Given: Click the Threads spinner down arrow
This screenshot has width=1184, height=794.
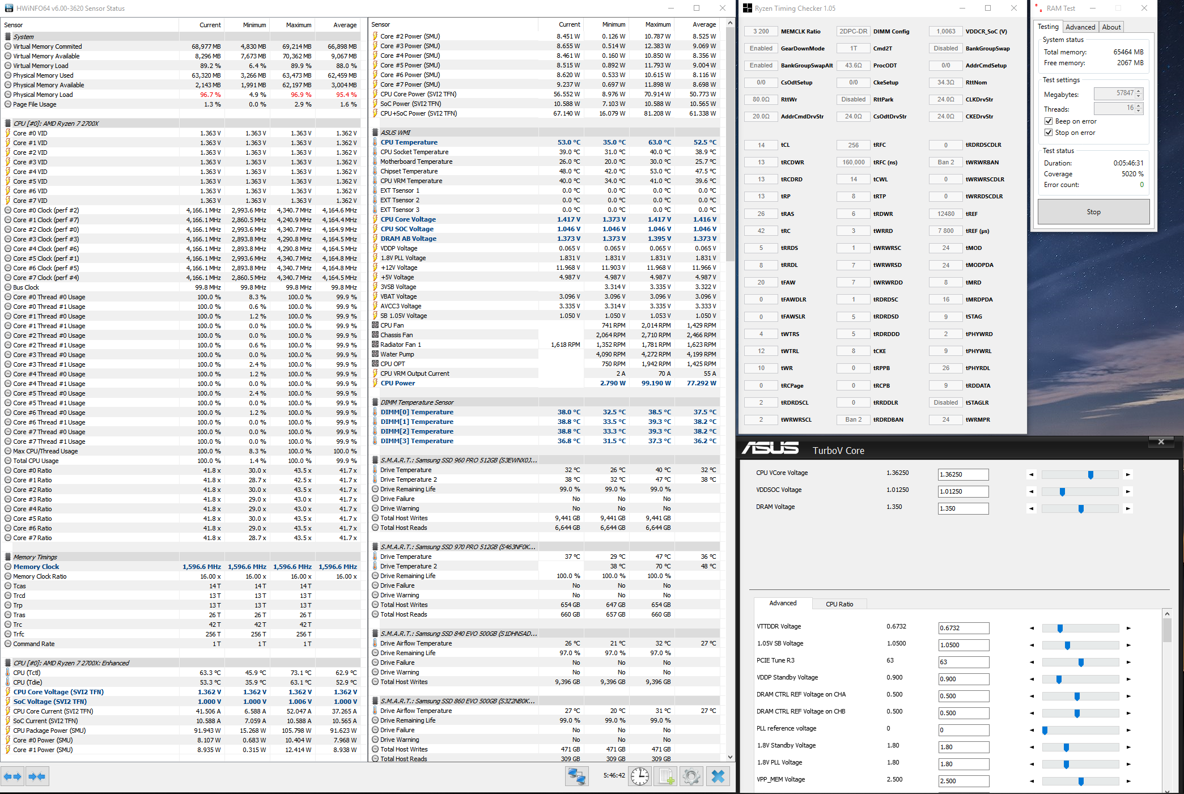Looking at the screenshot, I should [1139, 111].
